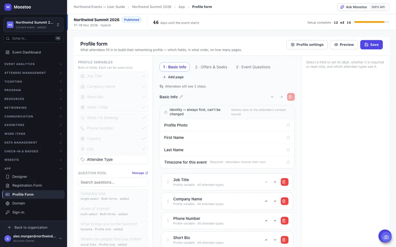Click Ask Moostoo button
Screen dimensions: 396x247
[x=363, y=7]
